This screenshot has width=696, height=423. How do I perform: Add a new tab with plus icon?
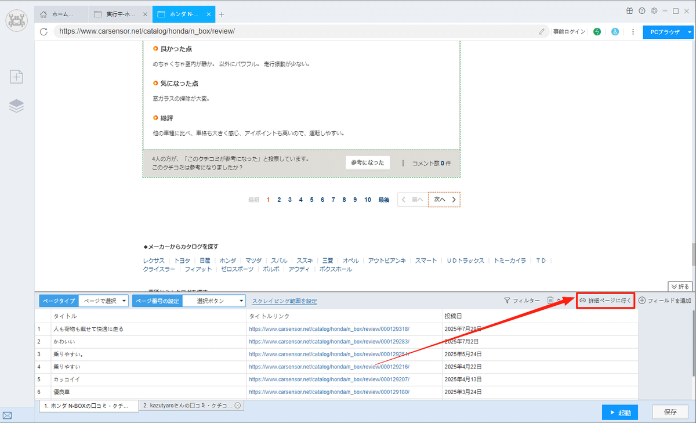(221, 14)
